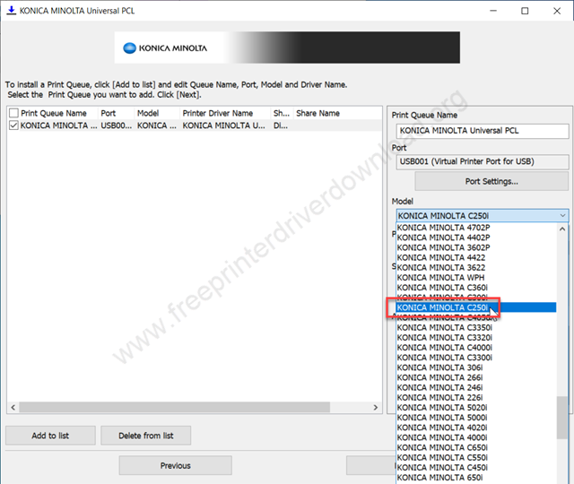Sort by Printer Driver Name column header
Viewport: 574px width, 484px height.
[225, 113]
